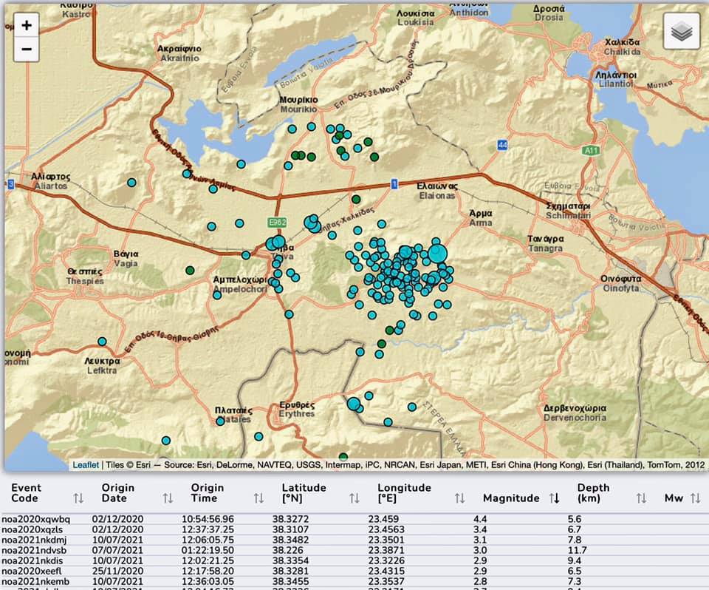The width and height of the screenshot is (709, 590).
Task: Click the route 44 road shield
Action: [x=502, y=144]
